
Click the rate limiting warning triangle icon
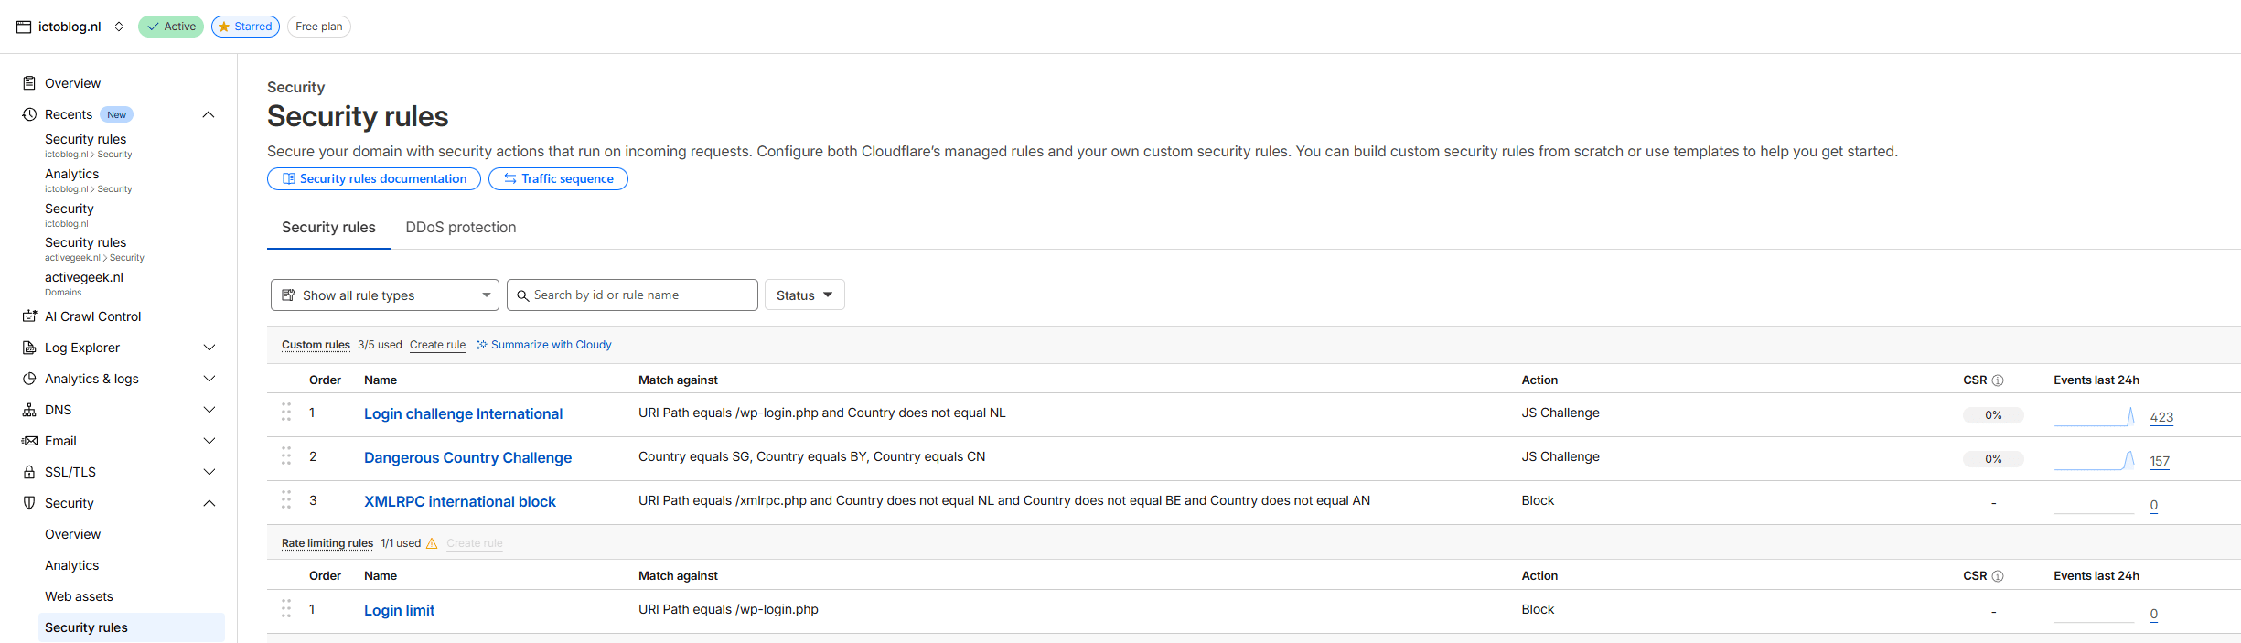coord(432,543)
